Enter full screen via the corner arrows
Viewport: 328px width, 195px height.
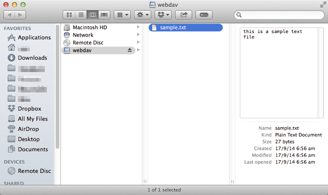pos(323,5)
